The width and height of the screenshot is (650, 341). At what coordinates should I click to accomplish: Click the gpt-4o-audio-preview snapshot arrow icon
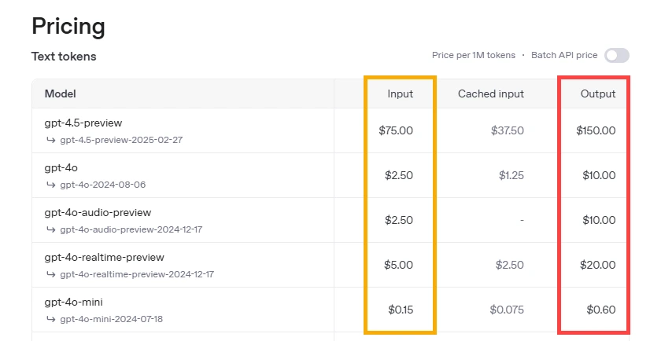51,229
